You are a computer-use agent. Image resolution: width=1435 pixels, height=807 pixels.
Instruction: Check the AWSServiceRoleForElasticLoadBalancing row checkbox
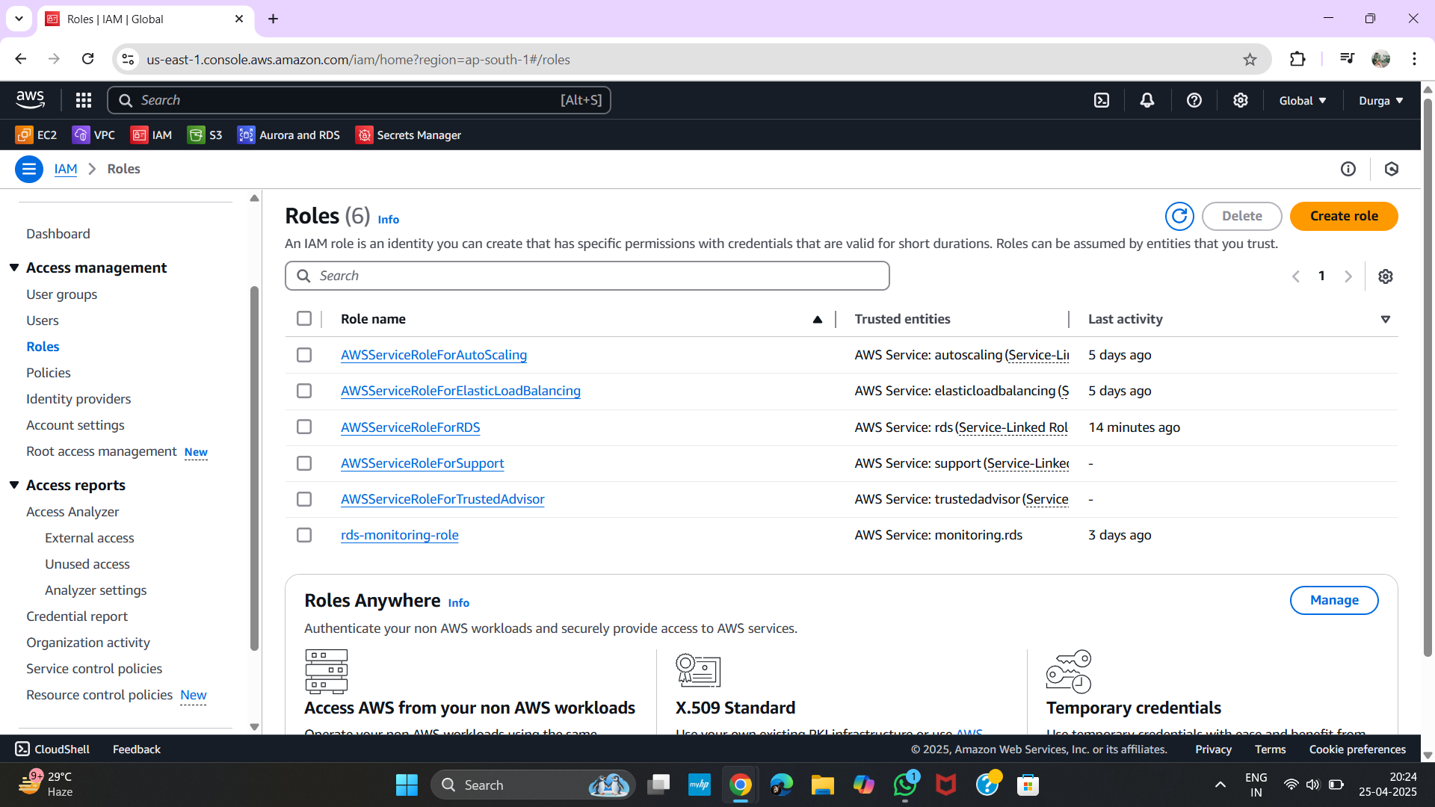click(x=304, y=391)
